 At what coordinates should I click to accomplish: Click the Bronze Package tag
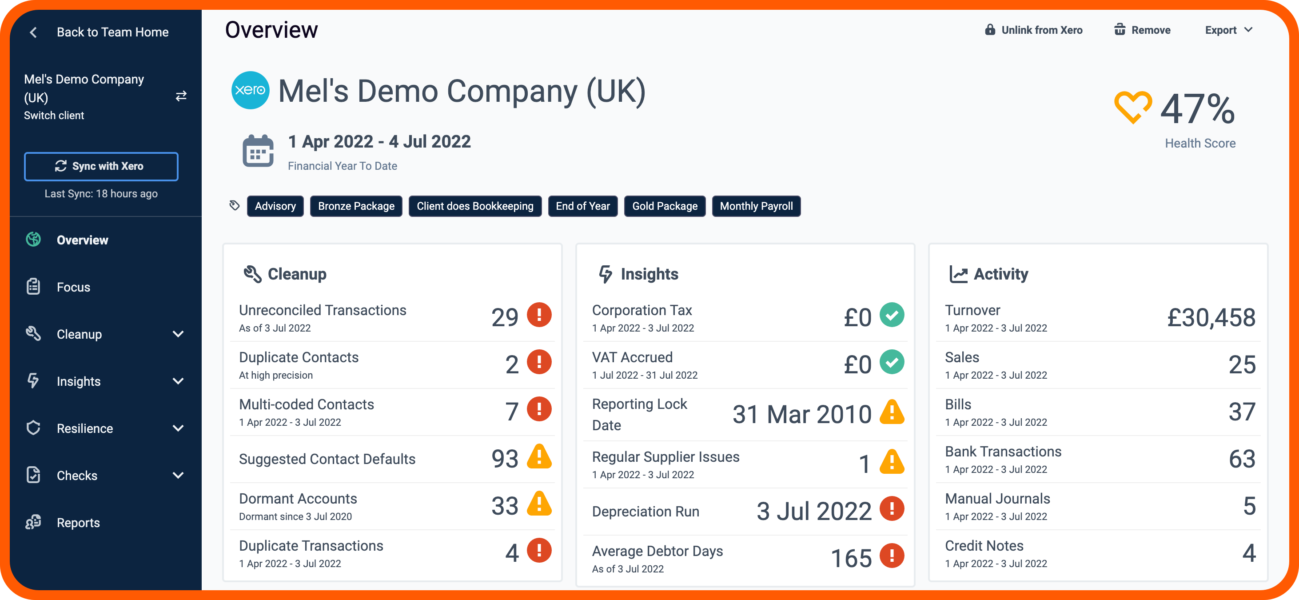[356, 206]
